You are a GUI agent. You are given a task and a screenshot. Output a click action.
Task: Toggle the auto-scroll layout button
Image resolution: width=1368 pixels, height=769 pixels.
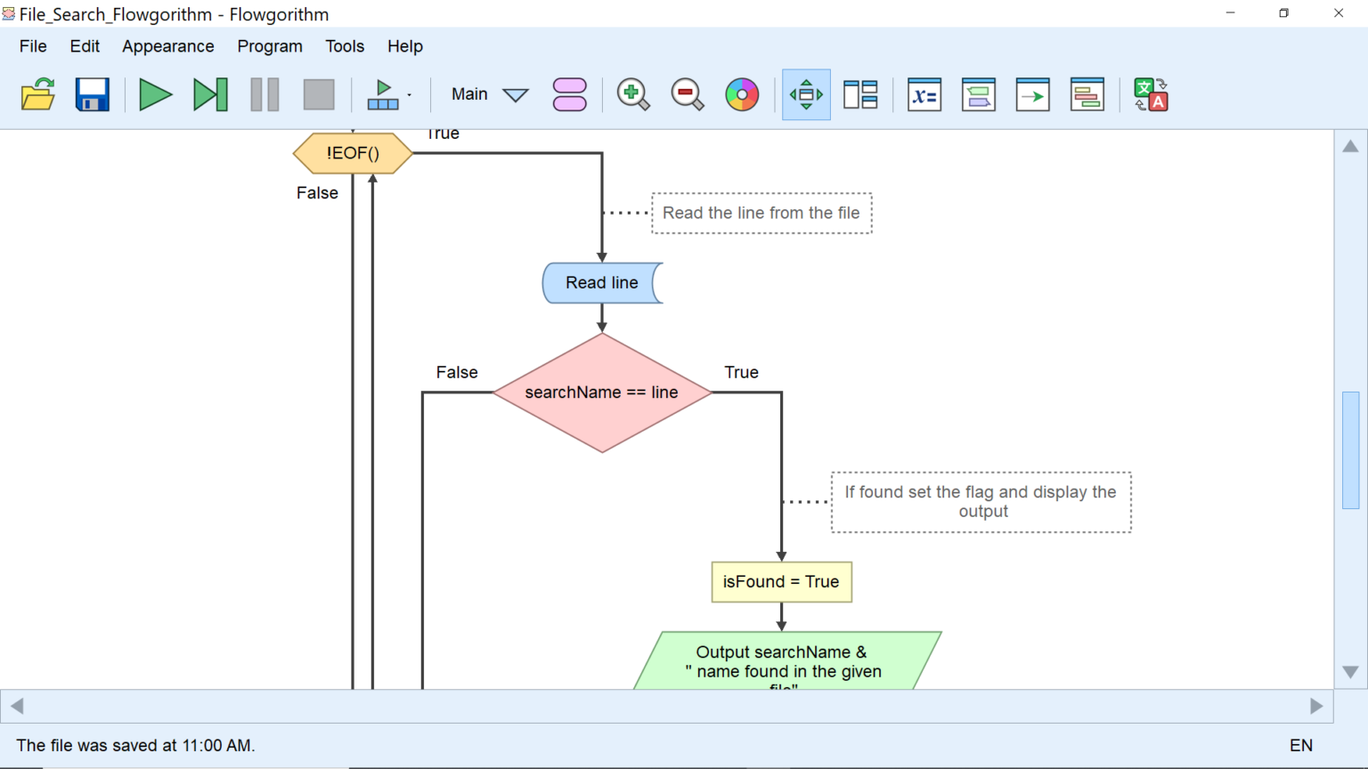[x=806, y=94]
